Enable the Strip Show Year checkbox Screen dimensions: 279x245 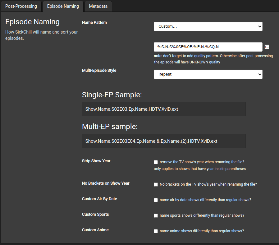pos(156,162)
